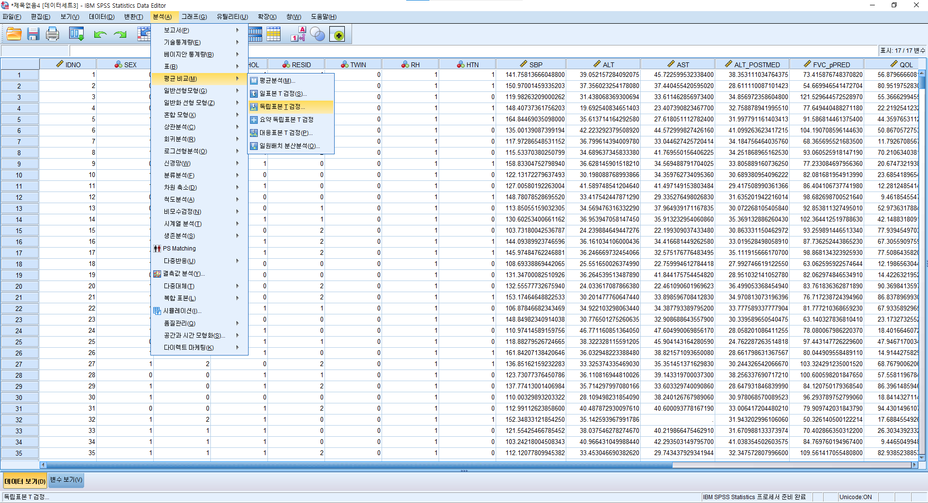
Task: Toggle value labels icon with A and 1
Action: click(298, 34)
